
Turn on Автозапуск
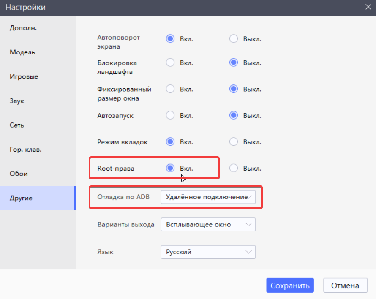click(170, 115)
